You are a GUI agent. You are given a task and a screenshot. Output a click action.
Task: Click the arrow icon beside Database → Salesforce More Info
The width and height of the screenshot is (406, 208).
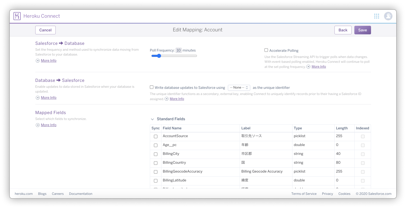(x=38, y=98)
